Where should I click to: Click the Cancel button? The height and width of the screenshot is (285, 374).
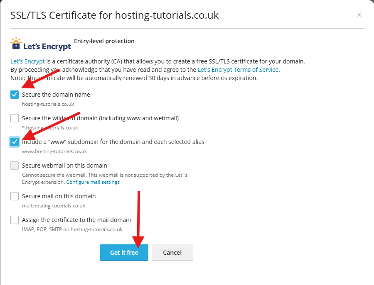172,252
